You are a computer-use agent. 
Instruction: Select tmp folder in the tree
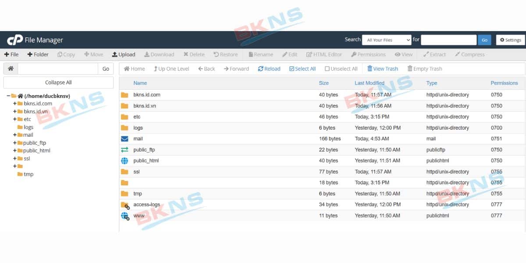click(28, 174)
